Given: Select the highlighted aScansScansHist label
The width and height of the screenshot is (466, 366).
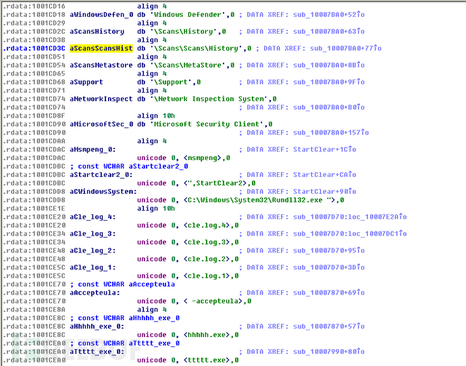Looking at the screenshot, I should [x=101, y=49].
